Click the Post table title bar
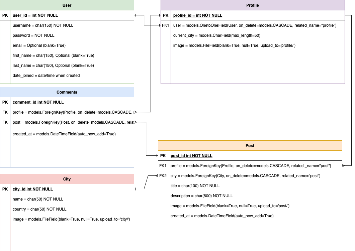Image resolution: width=355 pixels, height=251 pixels. click(250, 146)
